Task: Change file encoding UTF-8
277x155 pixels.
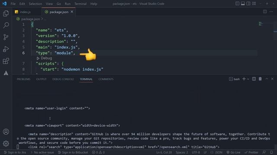Action: pyautogui.click(x=196, y=152)
